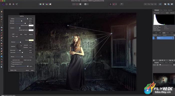Click the Diffuse slider handle
175x96 pixels.
tap(27, 19)
